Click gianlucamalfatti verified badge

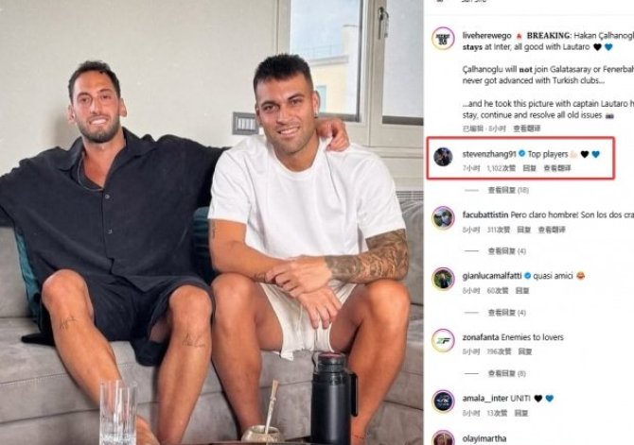point(527,276)
